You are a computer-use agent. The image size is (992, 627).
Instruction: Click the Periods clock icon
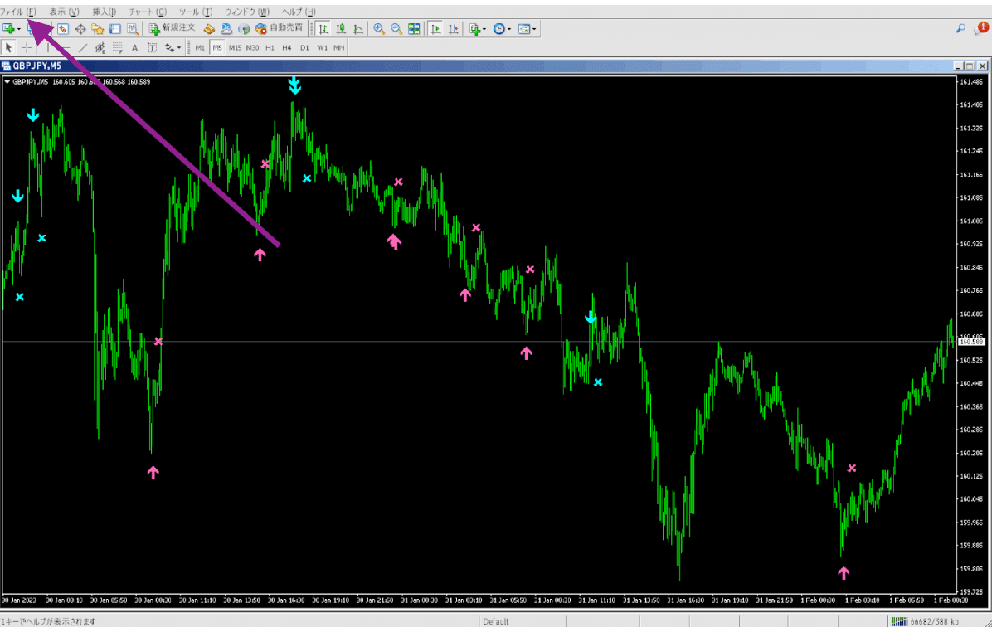(499, 28)
